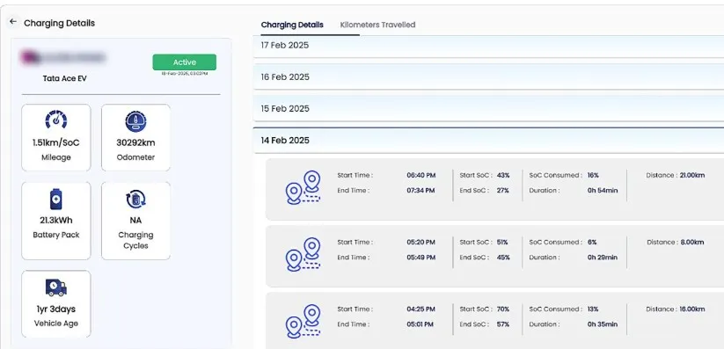Viewport: 724px width, 349px height.
Task: Click the 45% End SoC value
Action: [503, 257]
